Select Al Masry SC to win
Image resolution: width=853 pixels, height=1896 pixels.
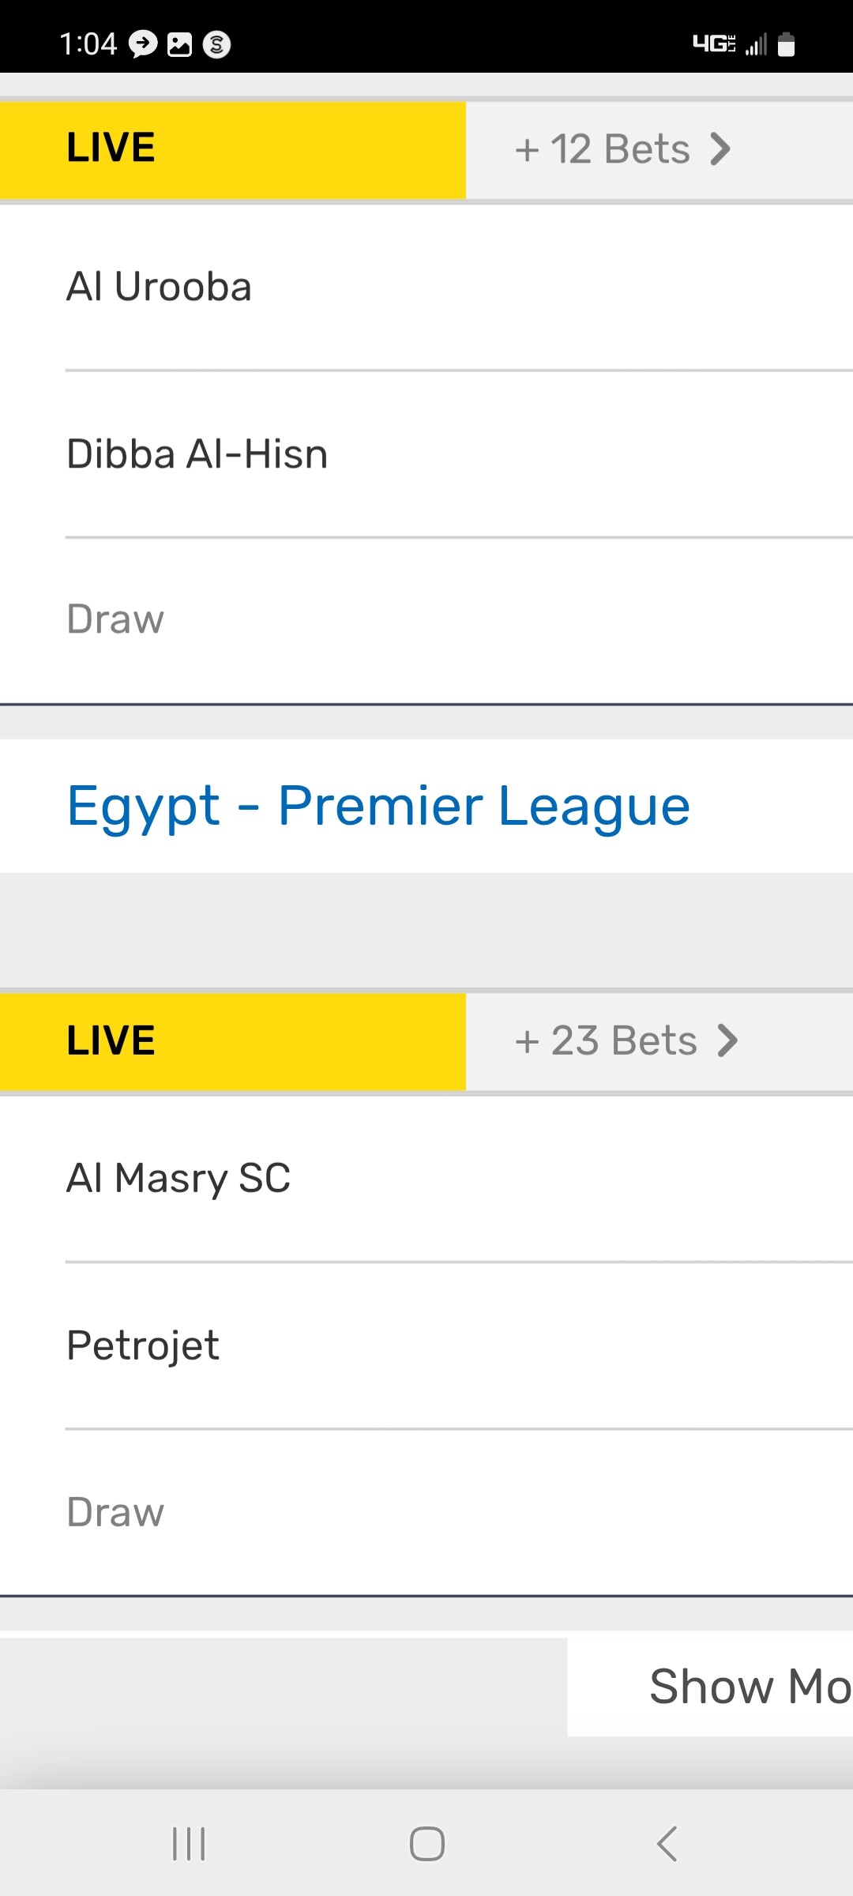tap(178, 1178)
